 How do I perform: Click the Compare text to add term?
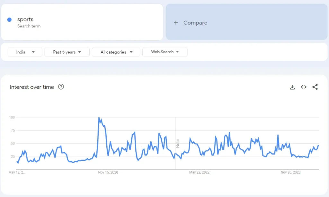point(195,23)
